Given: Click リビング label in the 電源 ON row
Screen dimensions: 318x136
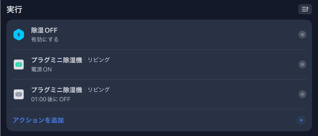Looking at the screenshot, I should pos(99,60).
